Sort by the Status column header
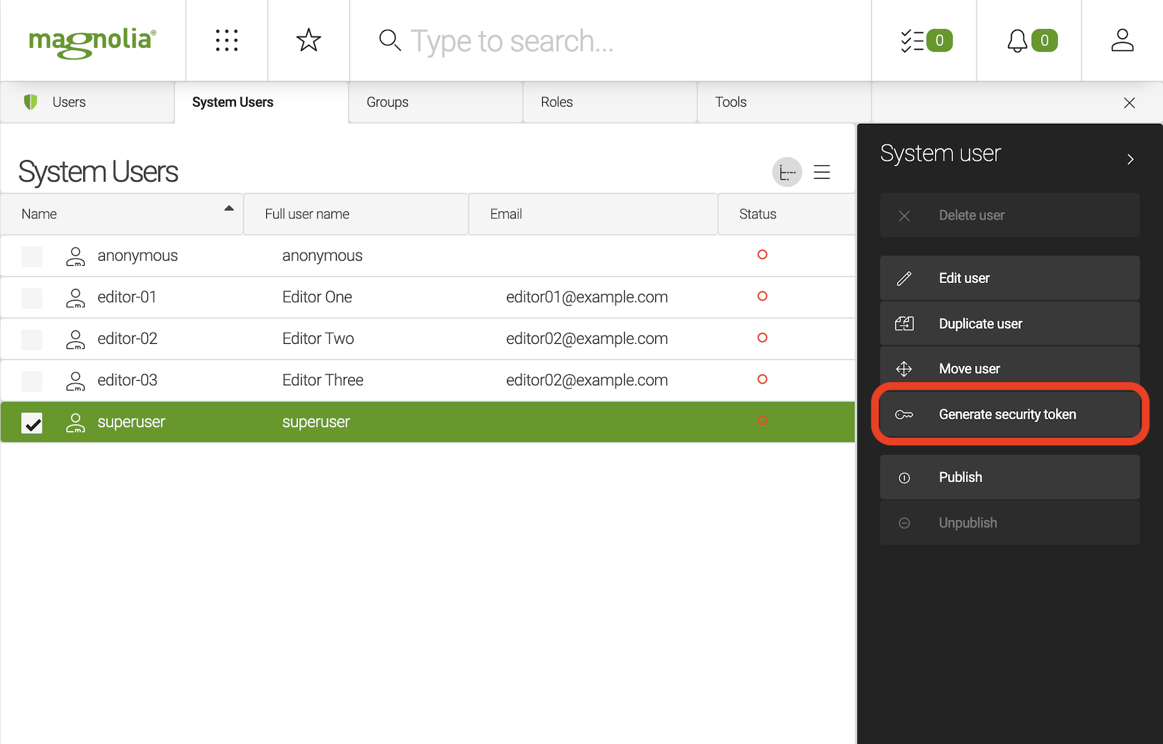 [757, 214]
